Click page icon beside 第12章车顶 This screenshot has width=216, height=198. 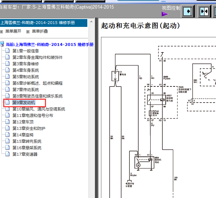[8, 122]
